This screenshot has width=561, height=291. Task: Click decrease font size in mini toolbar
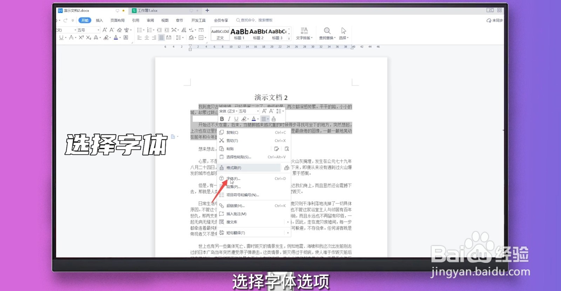tap(271, 111)
